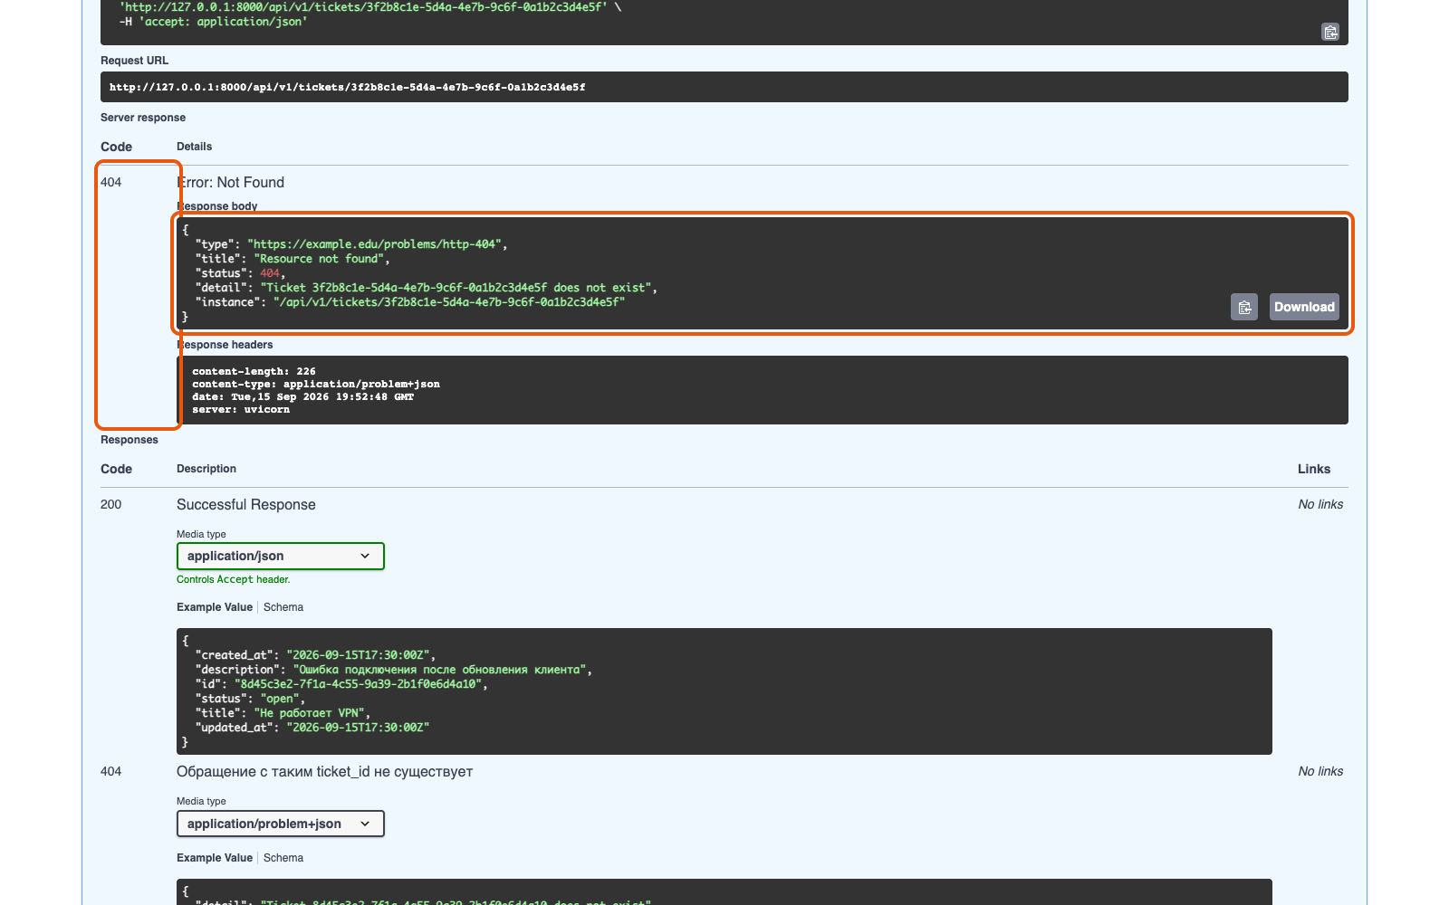The image size is (1449, 905).
Task: Click the 'Error: Not Found' details text
Action: click(x=231, y=182)
